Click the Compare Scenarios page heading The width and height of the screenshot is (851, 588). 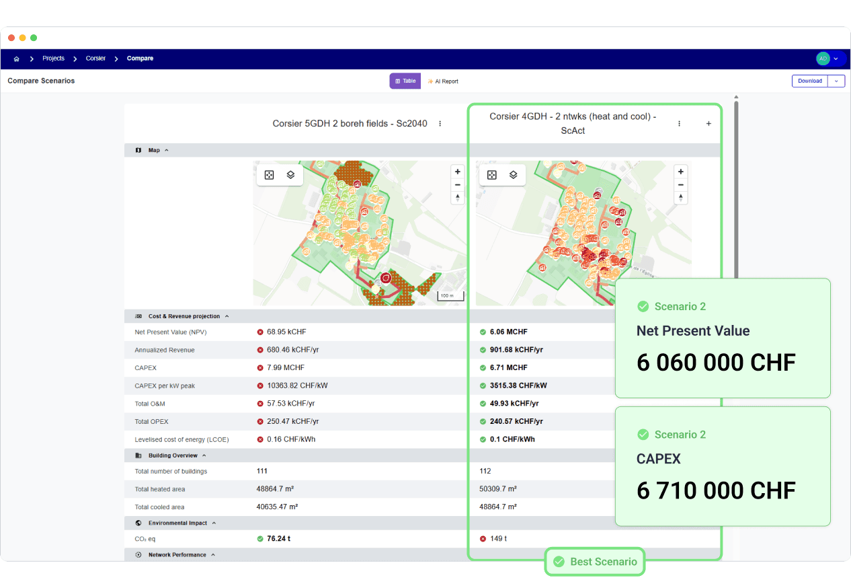point(41,81)
